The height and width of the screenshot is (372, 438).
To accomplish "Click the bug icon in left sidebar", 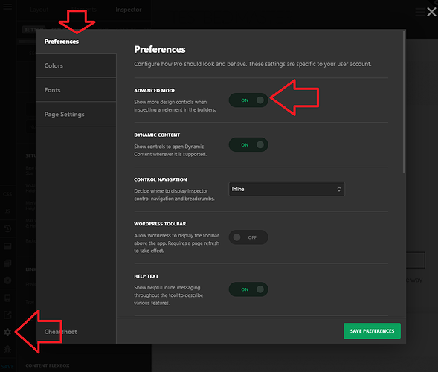I will [x=7, y=349].
